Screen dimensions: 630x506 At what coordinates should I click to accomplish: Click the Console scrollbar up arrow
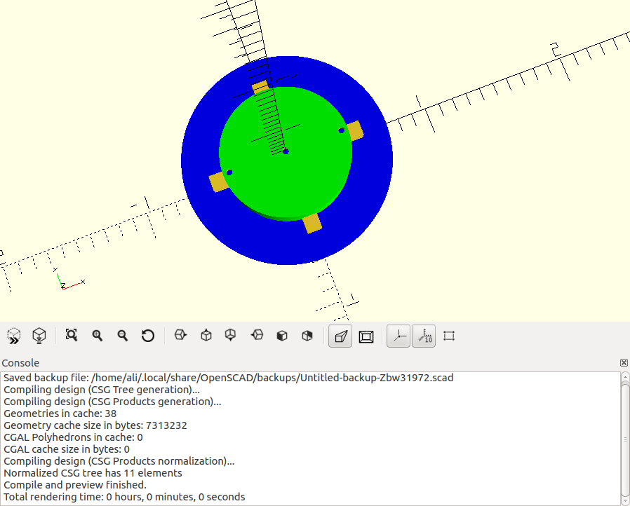click(x=625, y=377)
